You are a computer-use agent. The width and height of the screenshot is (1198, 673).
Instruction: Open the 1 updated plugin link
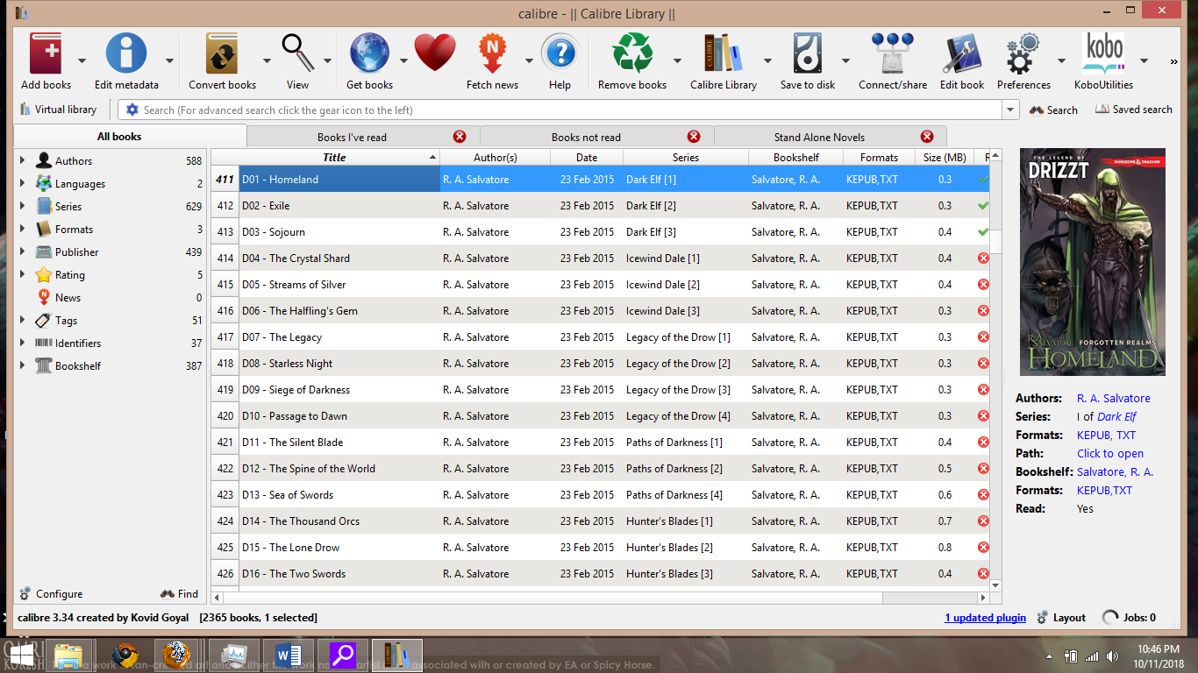pyautogui.click(x=985, y=618)
